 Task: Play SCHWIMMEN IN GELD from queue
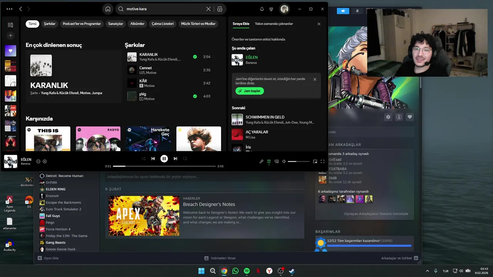[276, 120]
